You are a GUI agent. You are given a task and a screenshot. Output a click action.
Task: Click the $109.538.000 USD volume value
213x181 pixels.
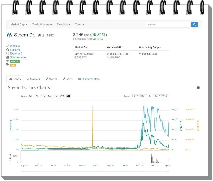(x=117, y=54)
